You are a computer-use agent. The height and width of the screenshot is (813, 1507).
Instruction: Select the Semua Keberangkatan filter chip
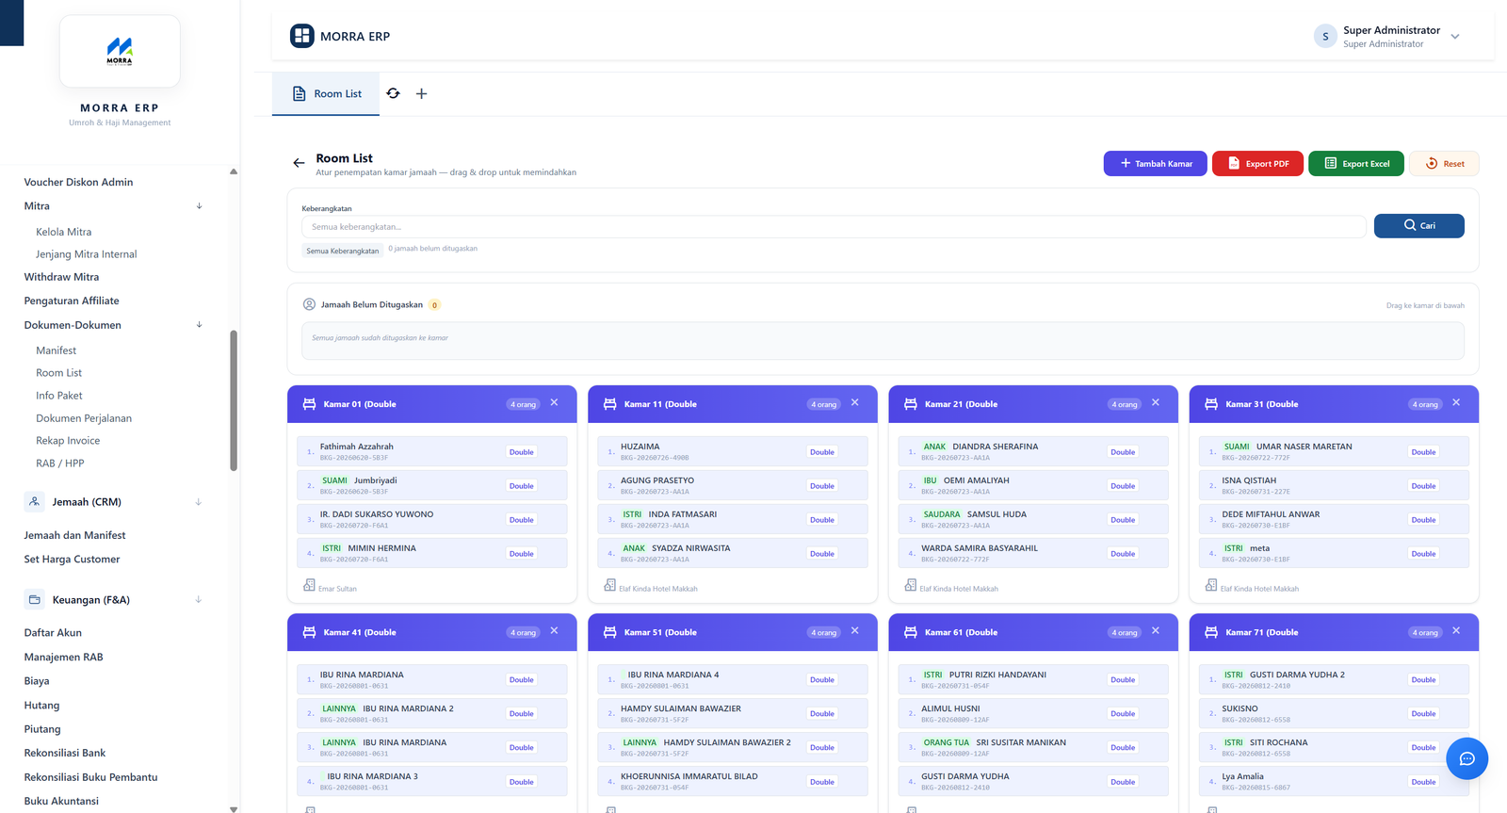[x=343, y=251]
